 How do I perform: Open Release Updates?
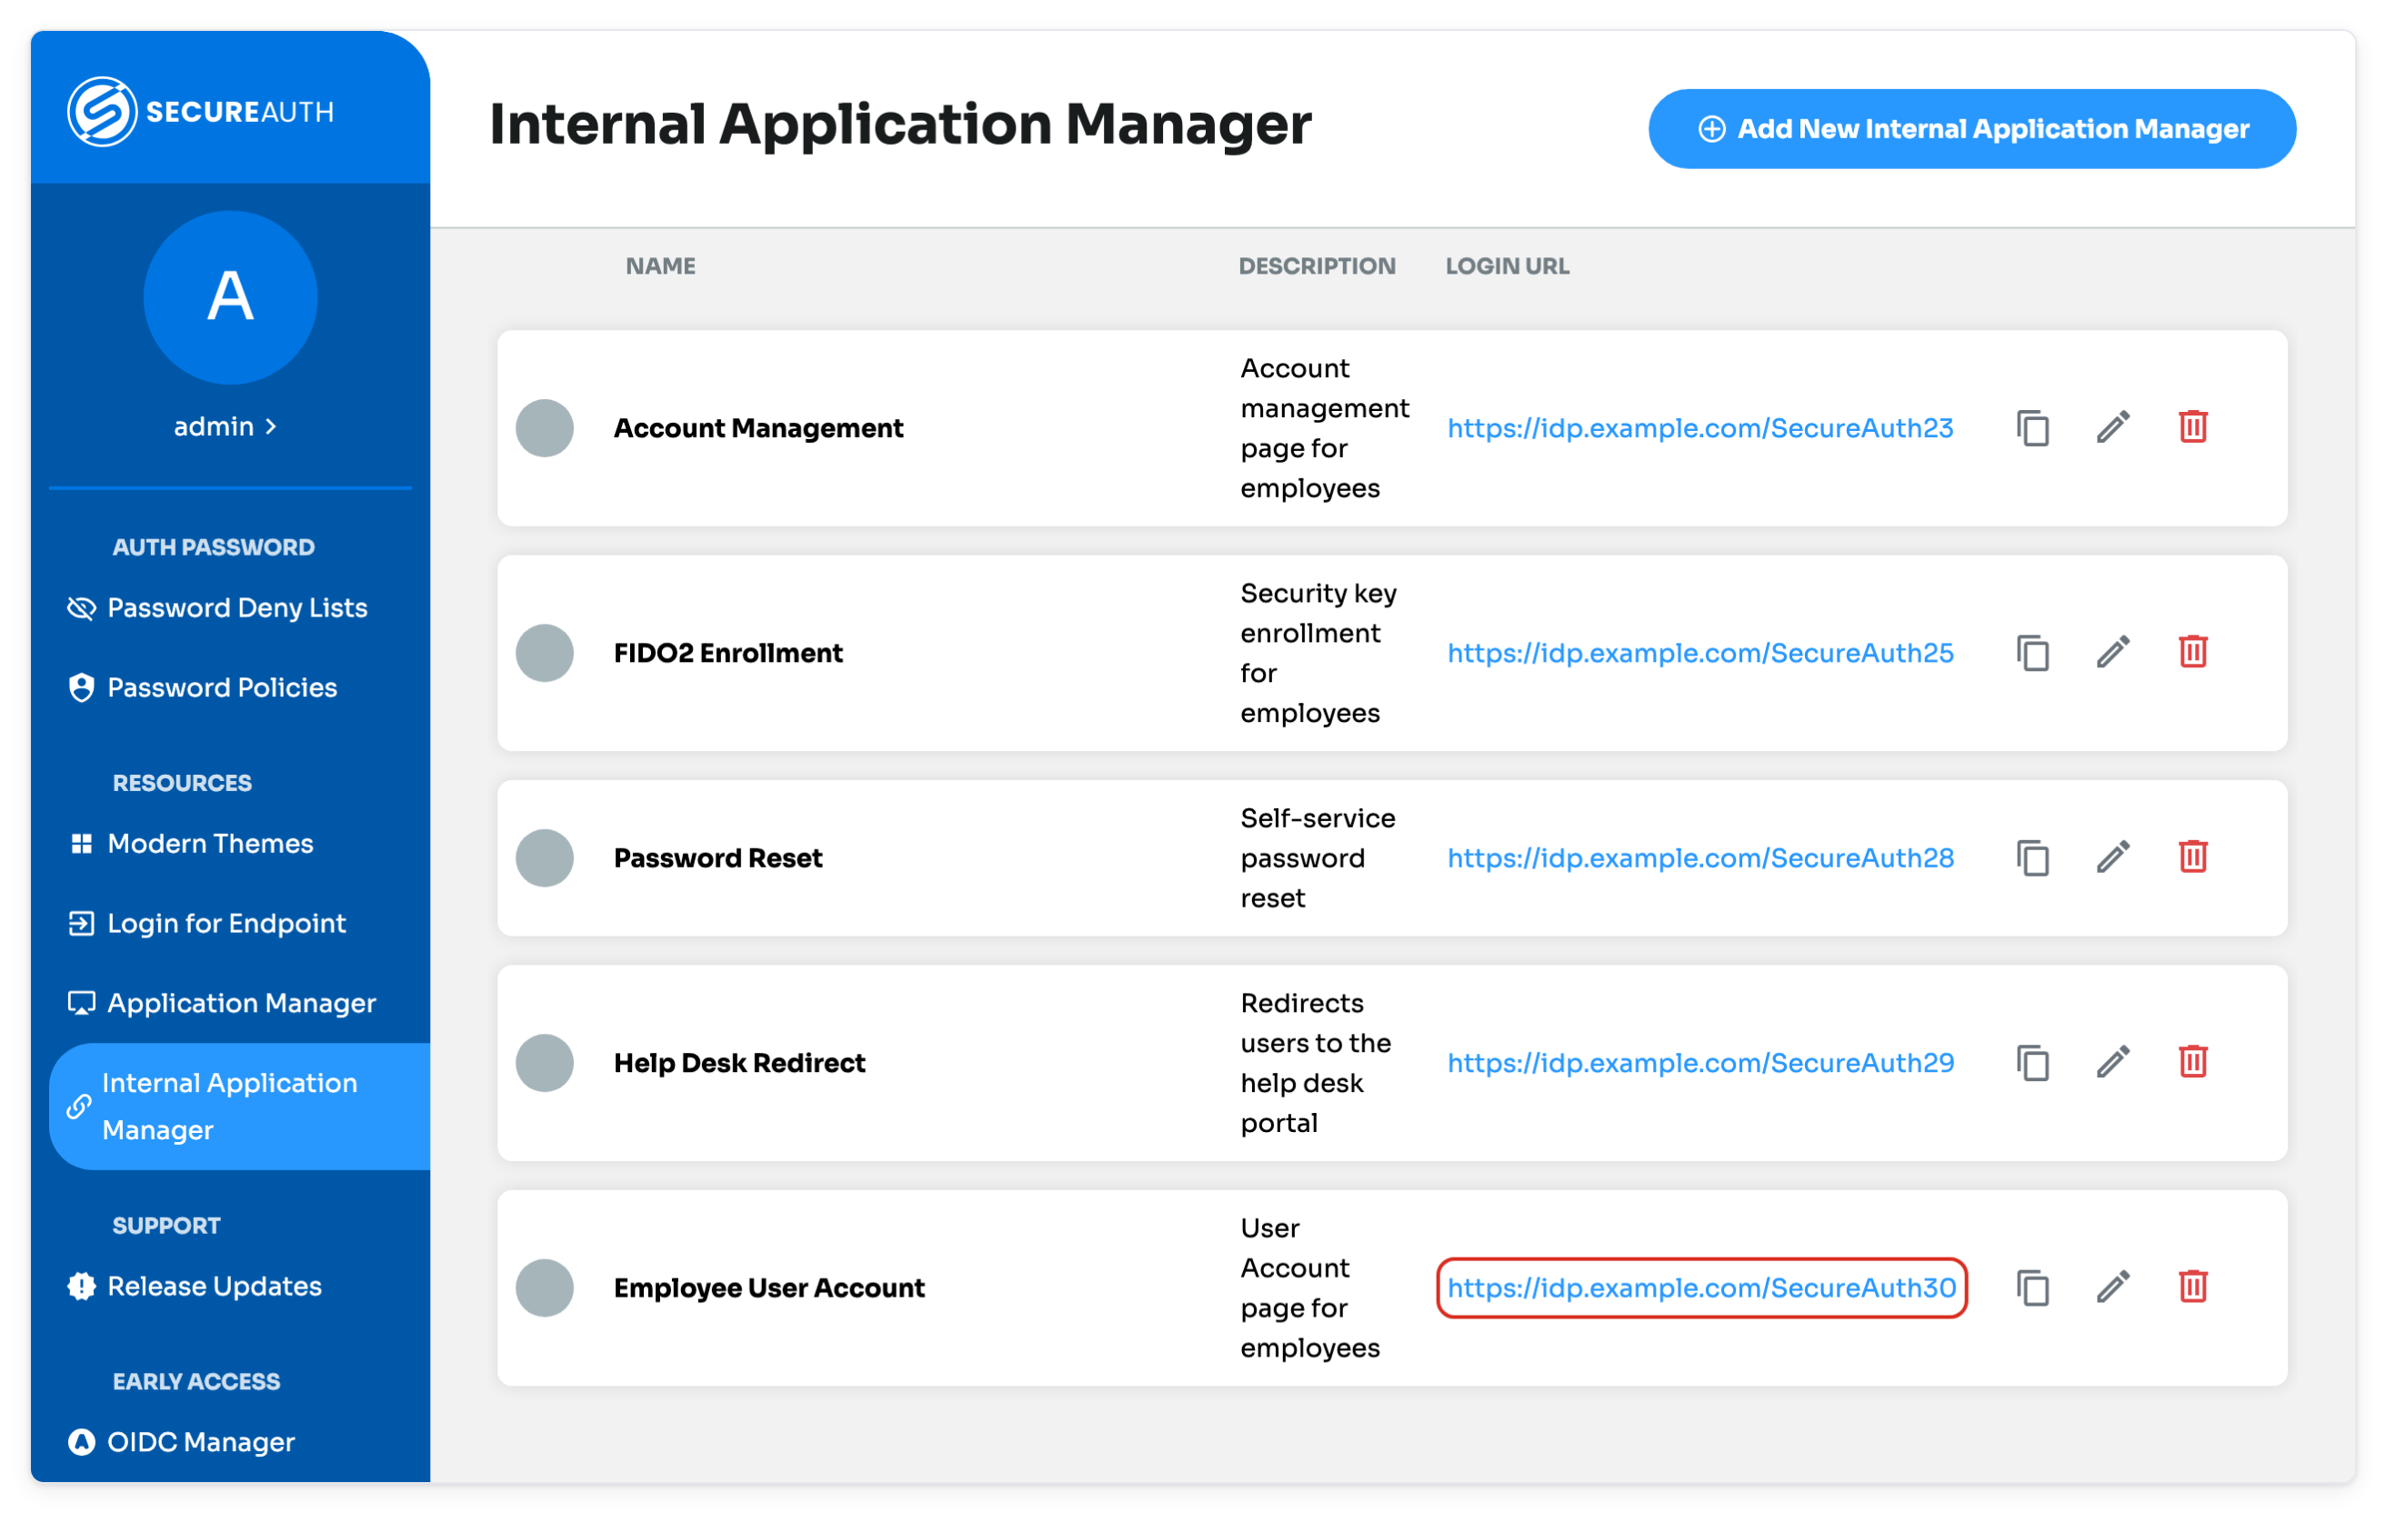coord(195,1288)
